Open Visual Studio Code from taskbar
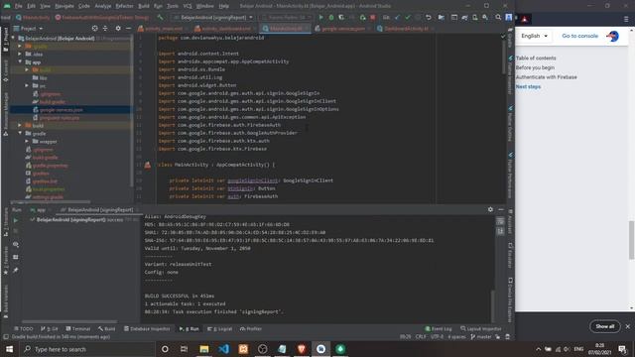 coord(223,349)
